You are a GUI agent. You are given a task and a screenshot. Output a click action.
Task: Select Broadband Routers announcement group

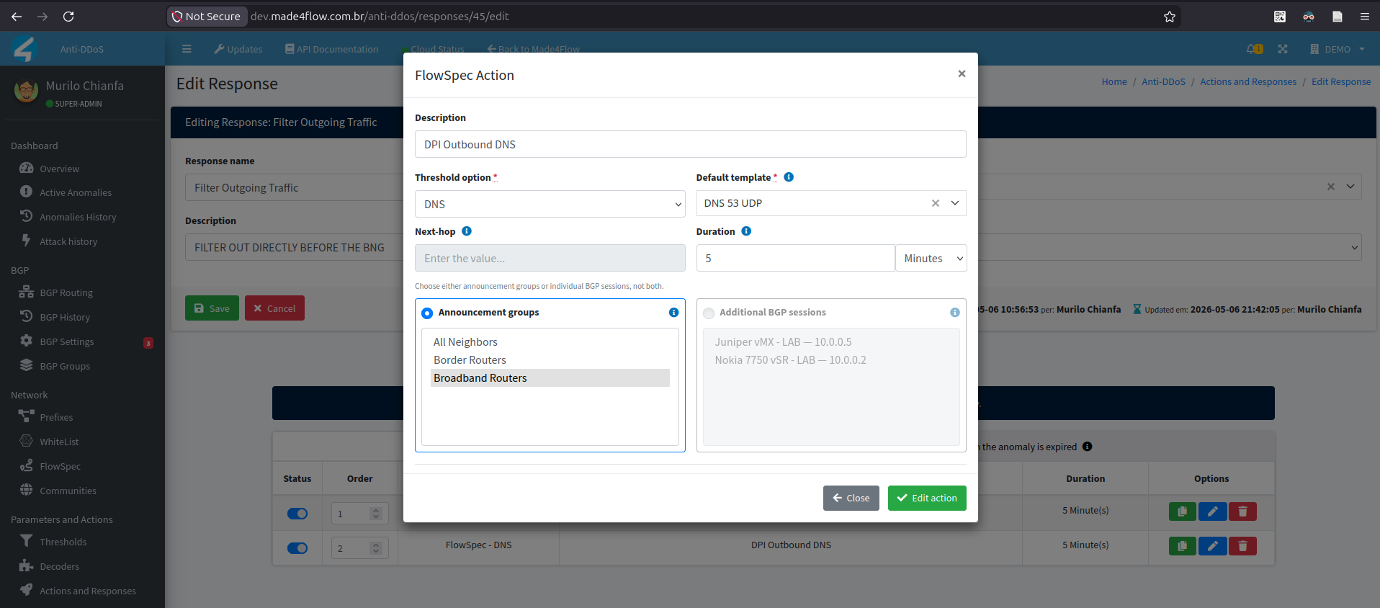pyautogui.click(x=550, y=378)
